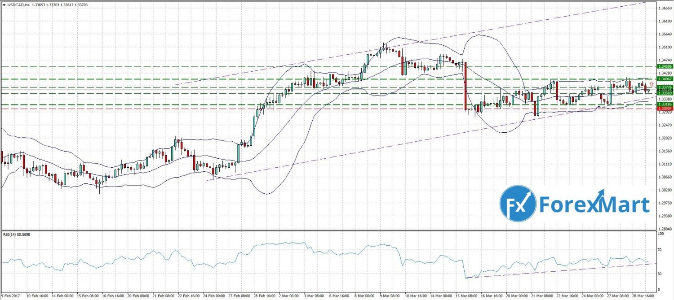
Task: Select the 1.34506 green price label
Action: point(665,66)
